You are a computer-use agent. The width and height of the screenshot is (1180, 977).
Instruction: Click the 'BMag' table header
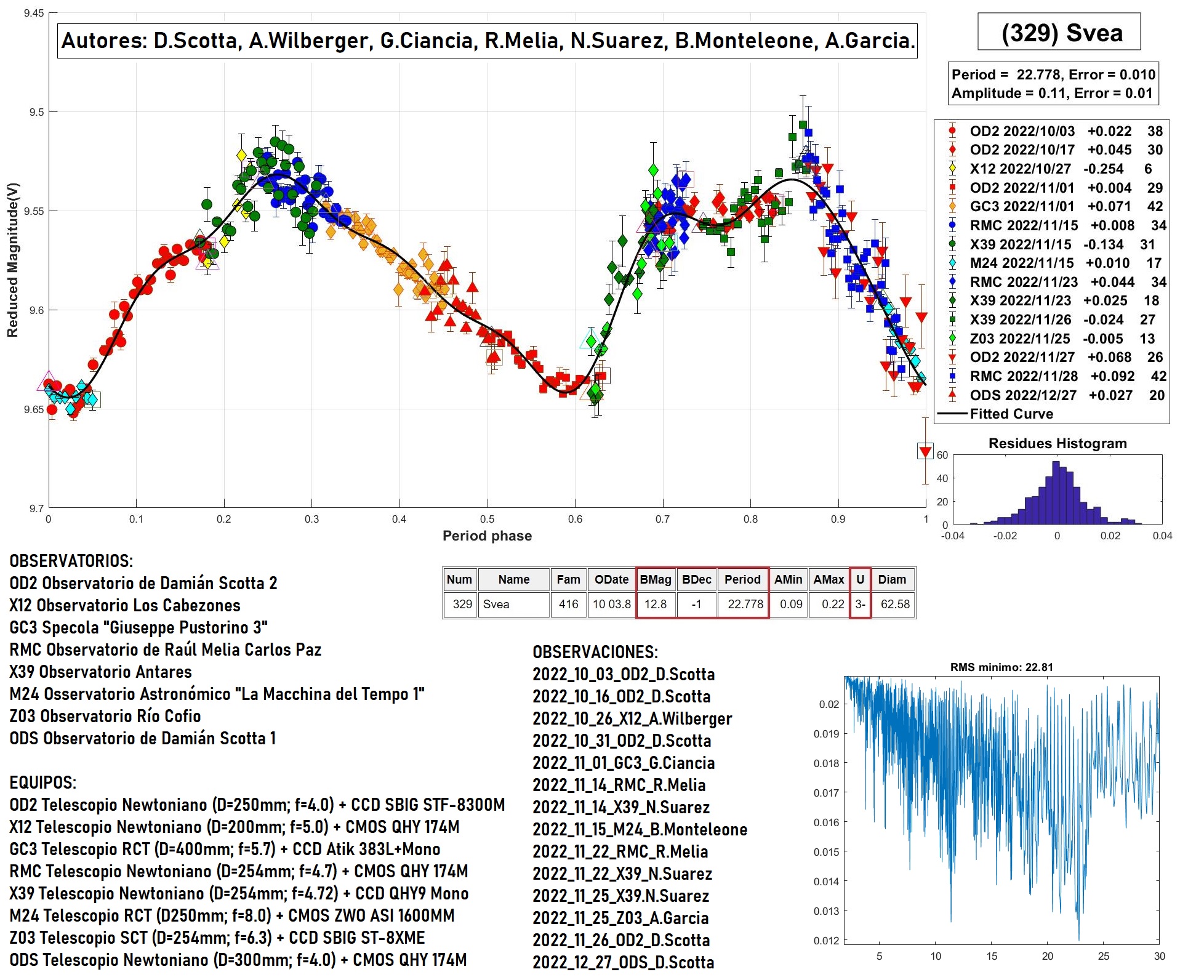656,579
